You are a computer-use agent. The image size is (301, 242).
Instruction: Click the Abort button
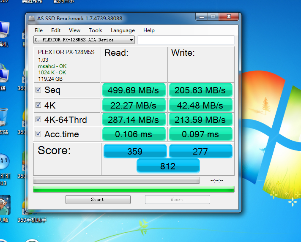[x=178, y=199]
